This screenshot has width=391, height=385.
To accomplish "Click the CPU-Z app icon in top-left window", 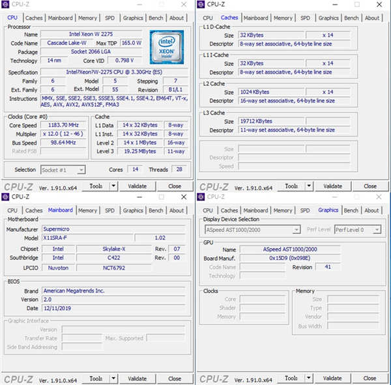I will (x=5, y=5).
